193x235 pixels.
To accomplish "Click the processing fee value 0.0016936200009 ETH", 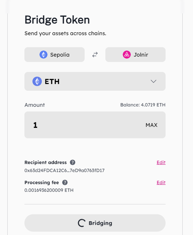I will (x=49, y=190).
